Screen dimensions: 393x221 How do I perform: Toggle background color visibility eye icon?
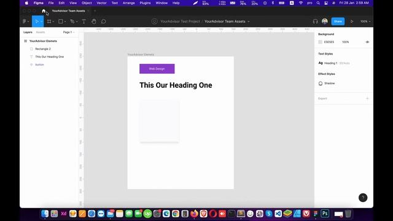pos(367,42)
